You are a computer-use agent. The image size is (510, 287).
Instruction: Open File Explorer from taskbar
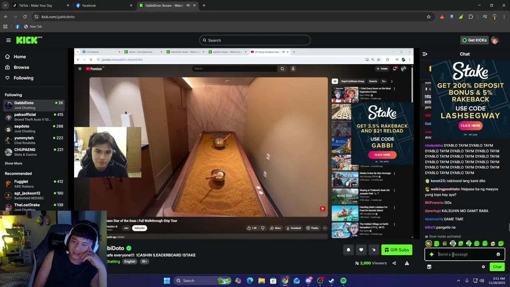click(x=261, y=281)
